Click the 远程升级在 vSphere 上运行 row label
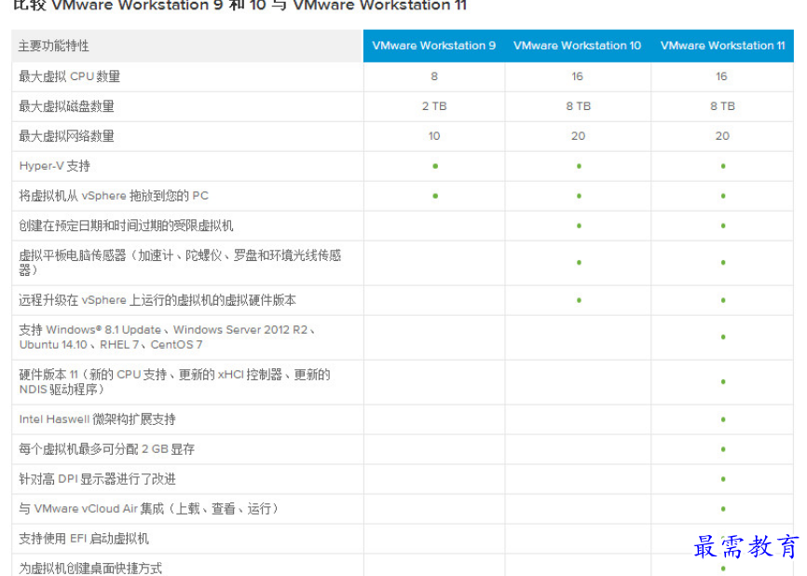Screen dimensions: 807x576 click(x=157, y=300)
